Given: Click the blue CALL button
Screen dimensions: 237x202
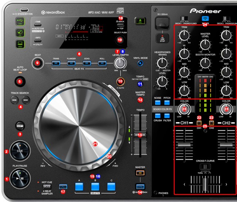Looking at the screenshot, I should (63, 187).
